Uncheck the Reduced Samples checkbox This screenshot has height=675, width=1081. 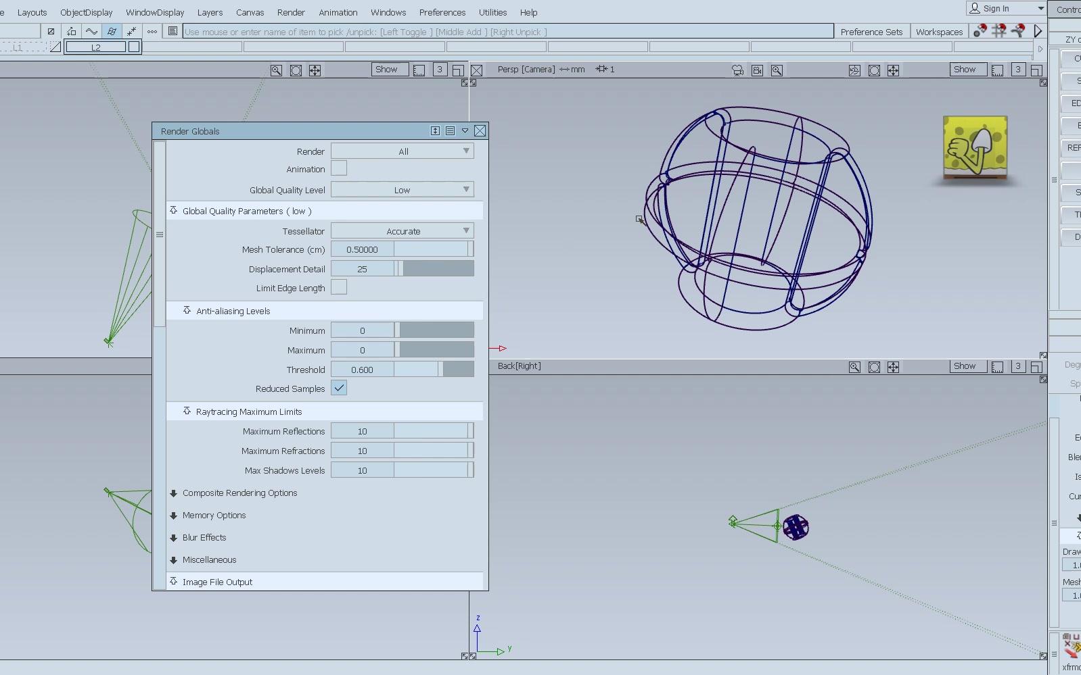339,389
